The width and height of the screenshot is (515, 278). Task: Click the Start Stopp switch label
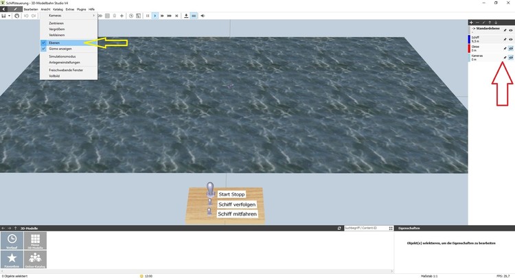(x=231, y=194)
